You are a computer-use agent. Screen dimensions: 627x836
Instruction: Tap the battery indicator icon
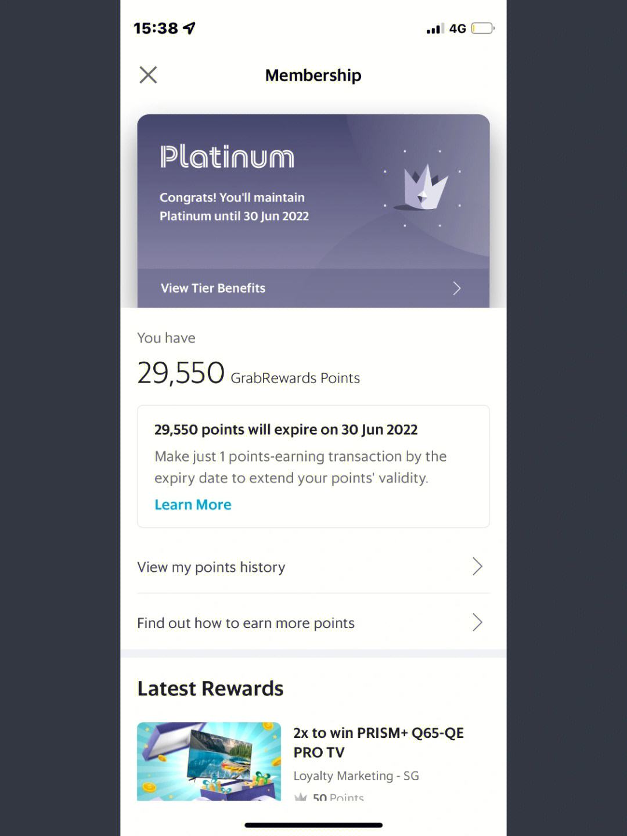tap(482, 28)
